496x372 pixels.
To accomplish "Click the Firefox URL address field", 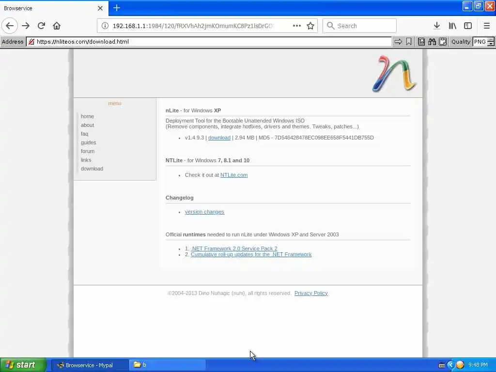I will click(193, 26).
